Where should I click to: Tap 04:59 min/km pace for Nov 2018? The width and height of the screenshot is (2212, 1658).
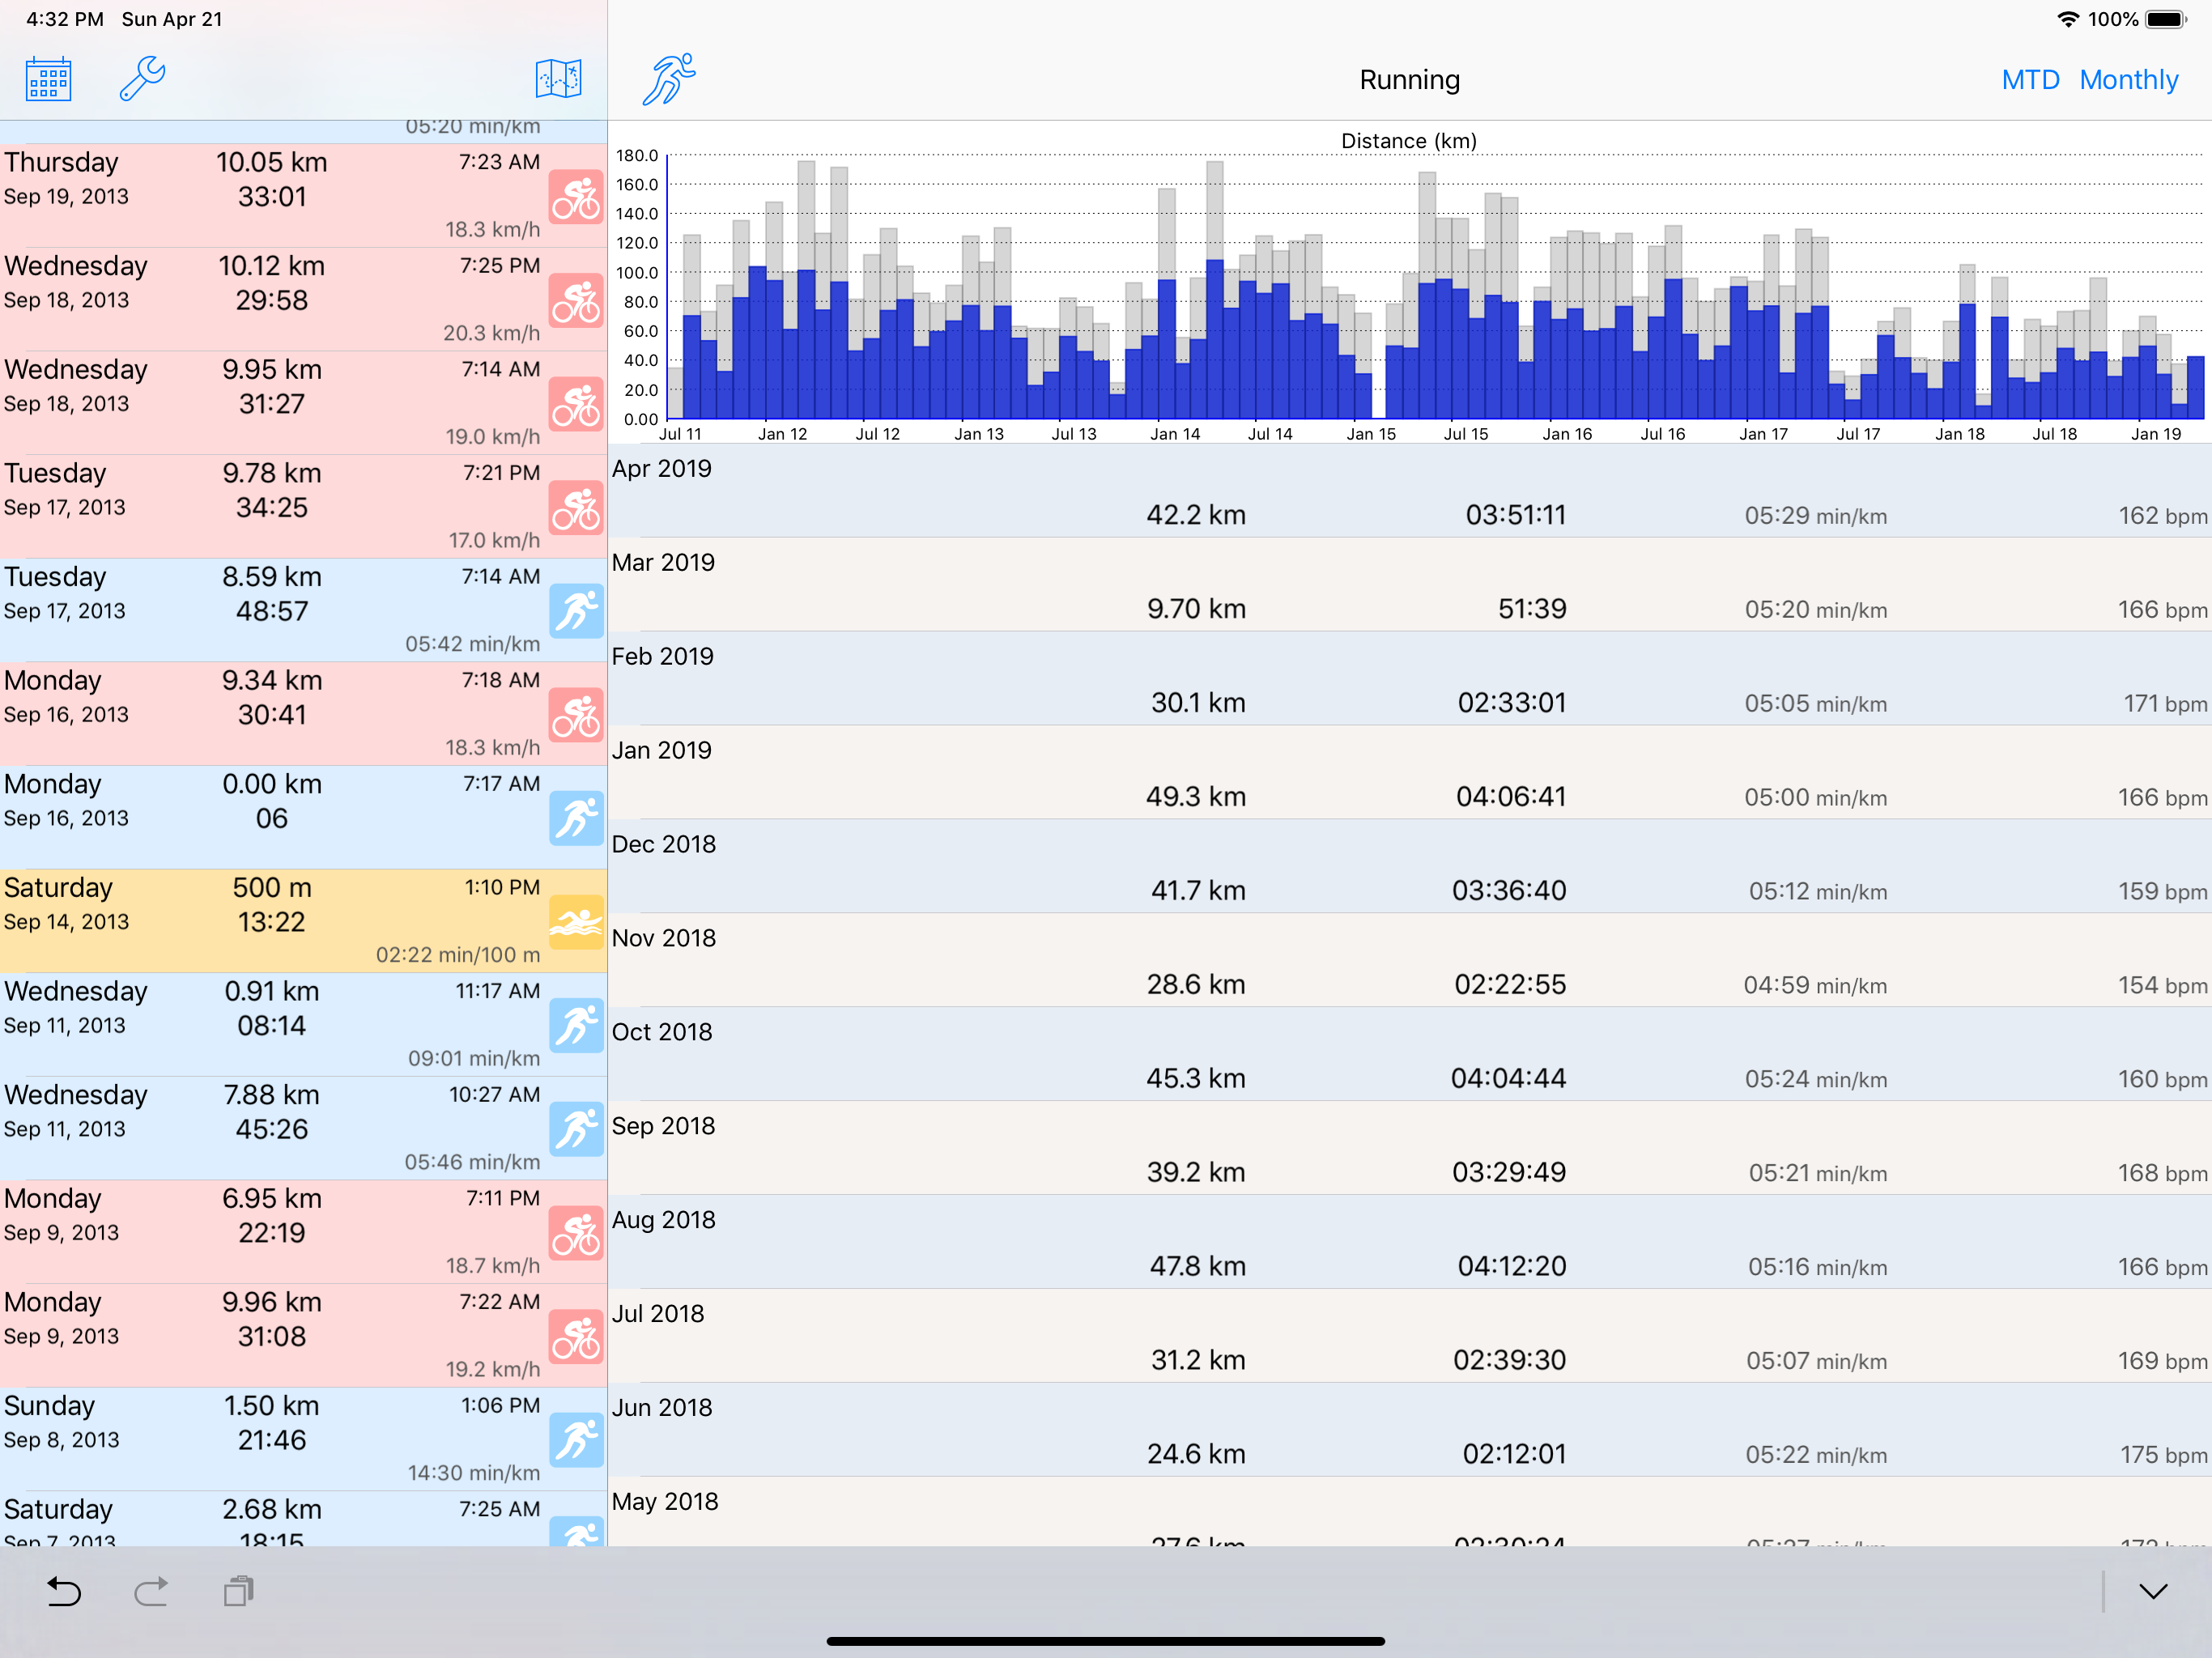coord(1815,985)
